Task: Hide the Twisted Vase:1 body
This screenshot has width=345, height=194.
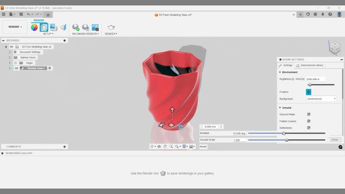Action: 16,68
